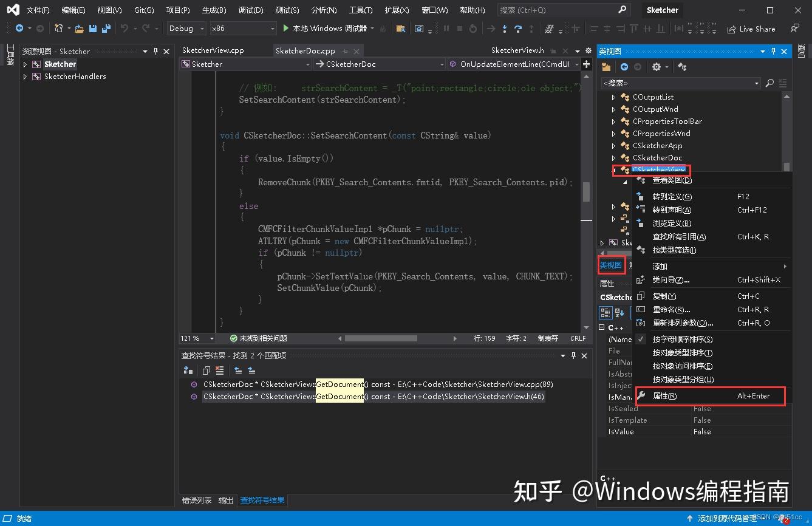Enable categorized view in the Properties panel
This screenshot has width=812, height=526.
pyautogui.click(x=606, y=312)
